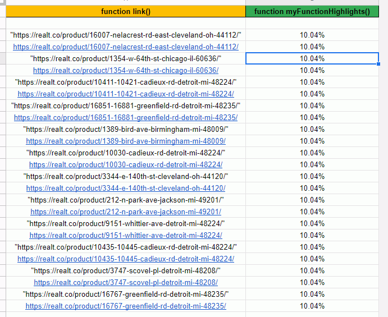Open the 3344 E 140th St hyperlink

pyautogui.click(x=126, y=188)
